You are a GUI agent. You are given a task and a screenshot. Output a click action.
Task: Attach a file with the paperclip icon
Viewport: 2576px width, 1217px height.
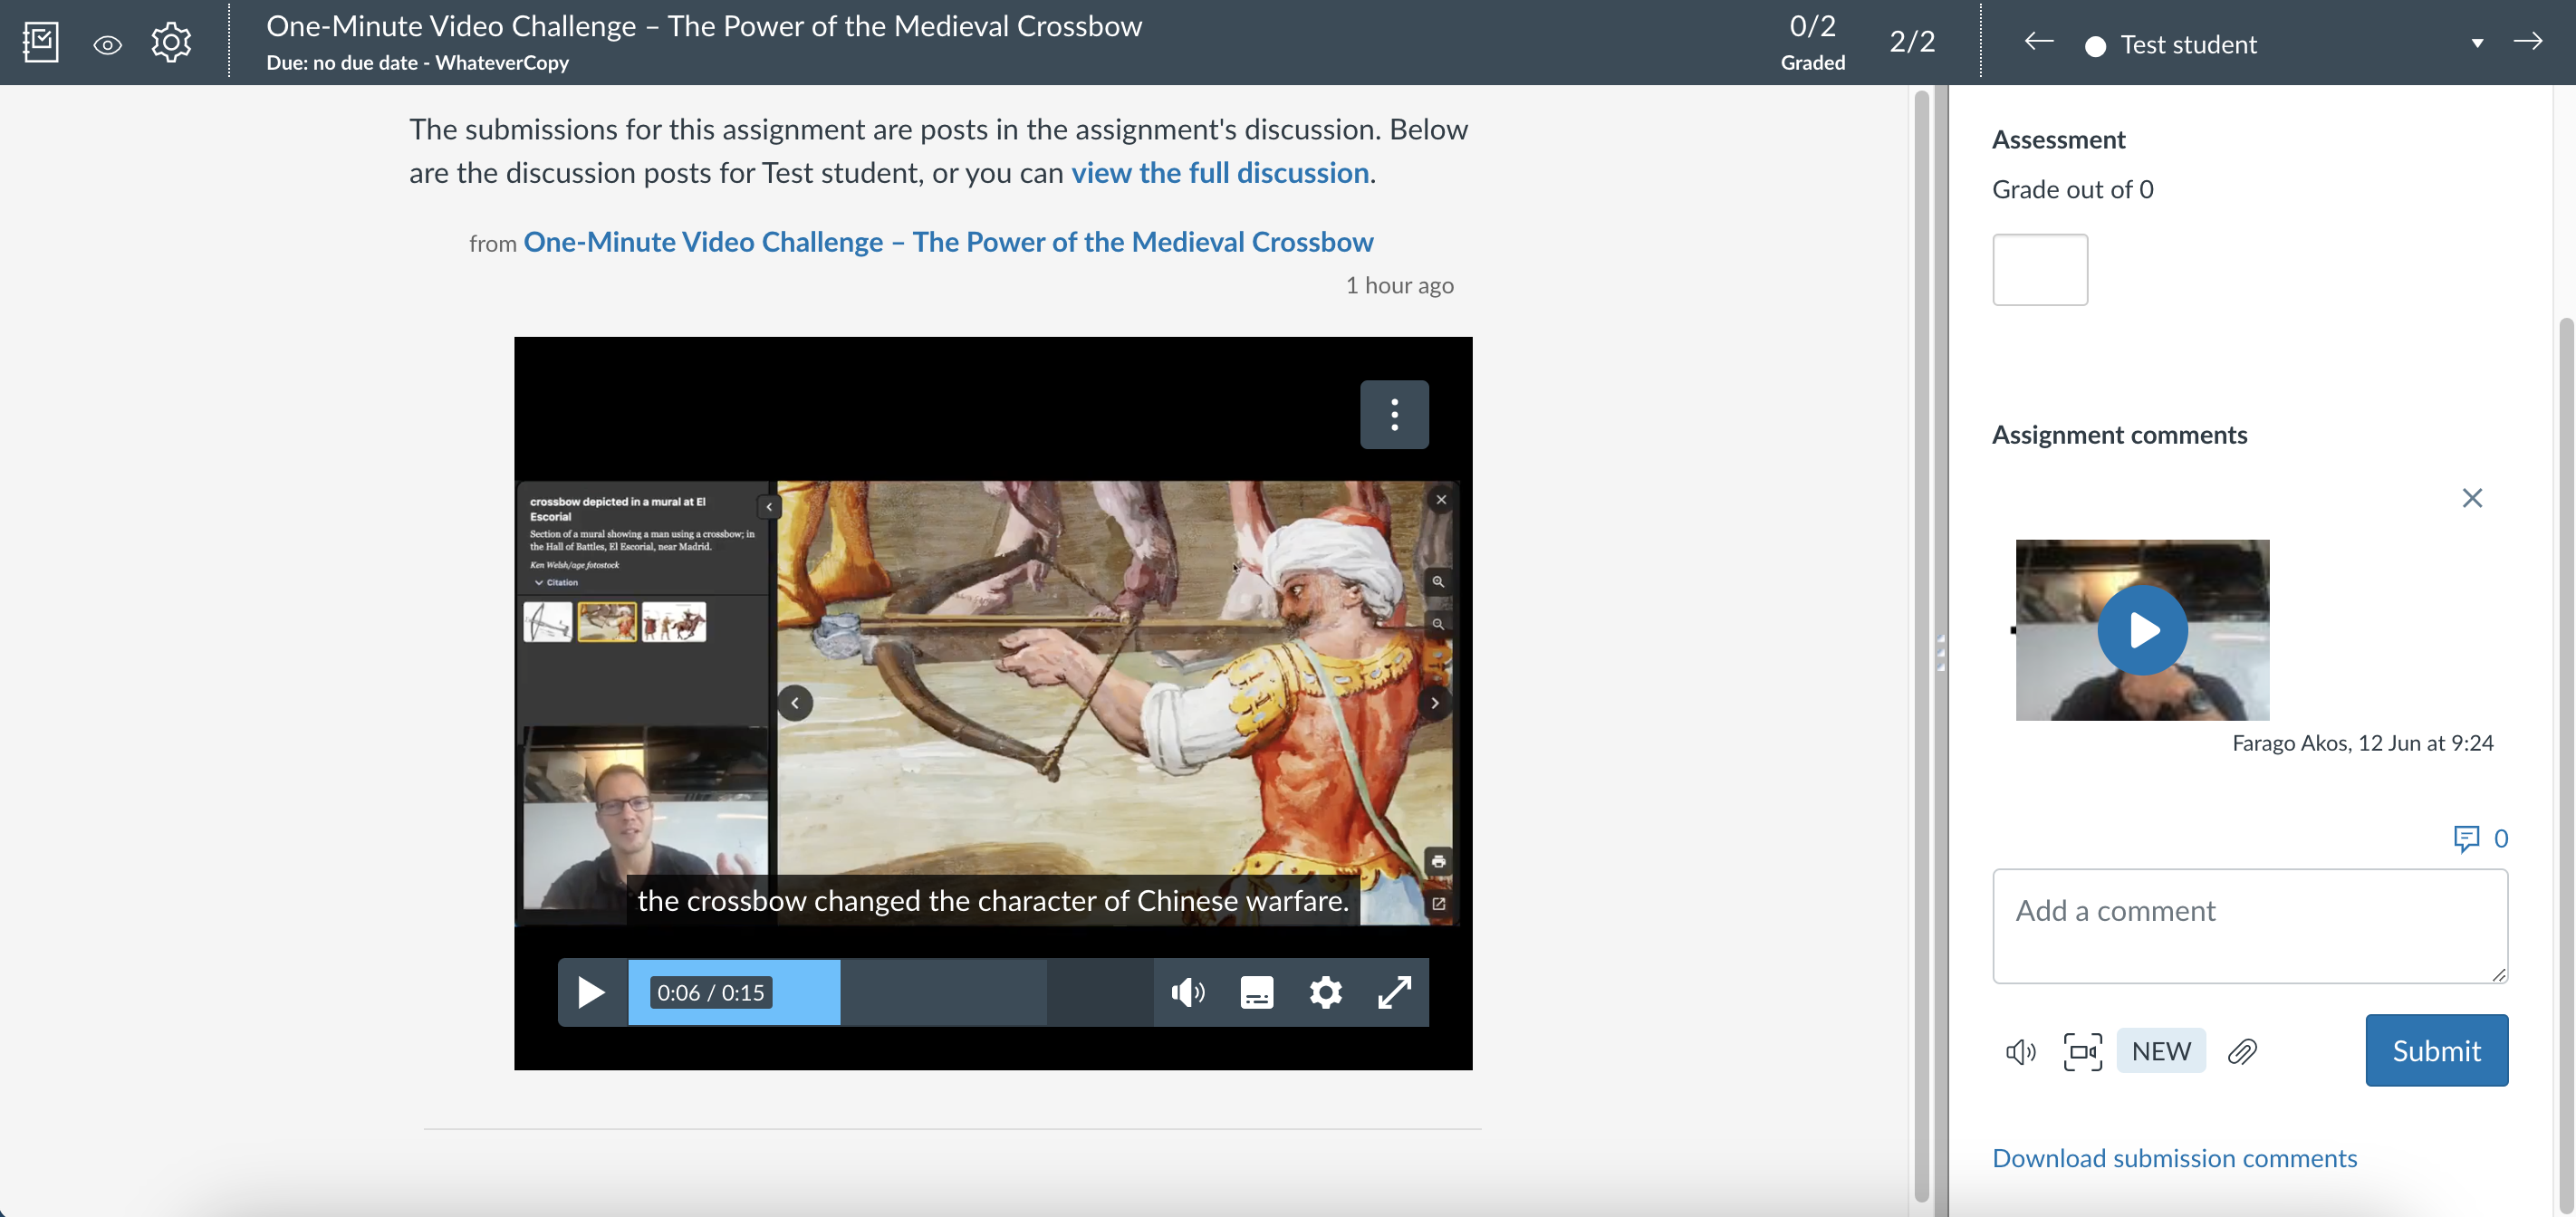pos(2243,1051)
